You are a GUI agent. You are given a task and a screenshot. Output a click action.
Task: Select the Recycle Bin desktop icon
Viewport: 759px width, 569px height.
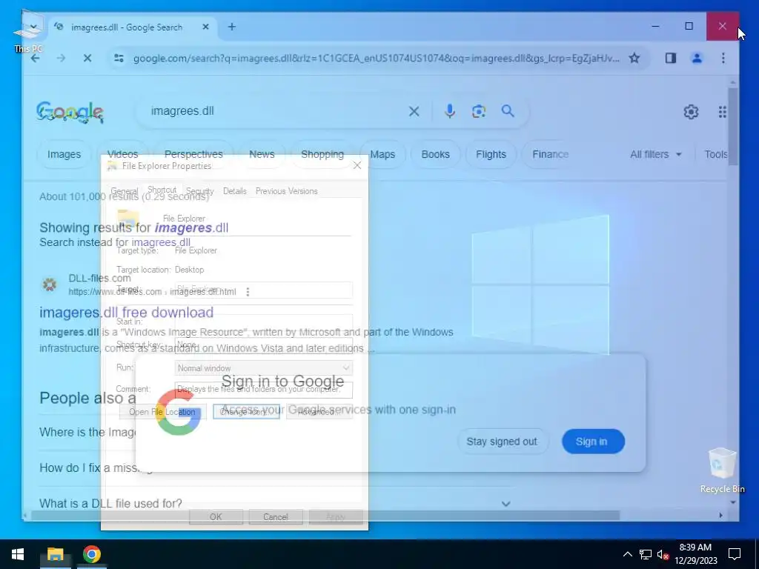point(722,470)
